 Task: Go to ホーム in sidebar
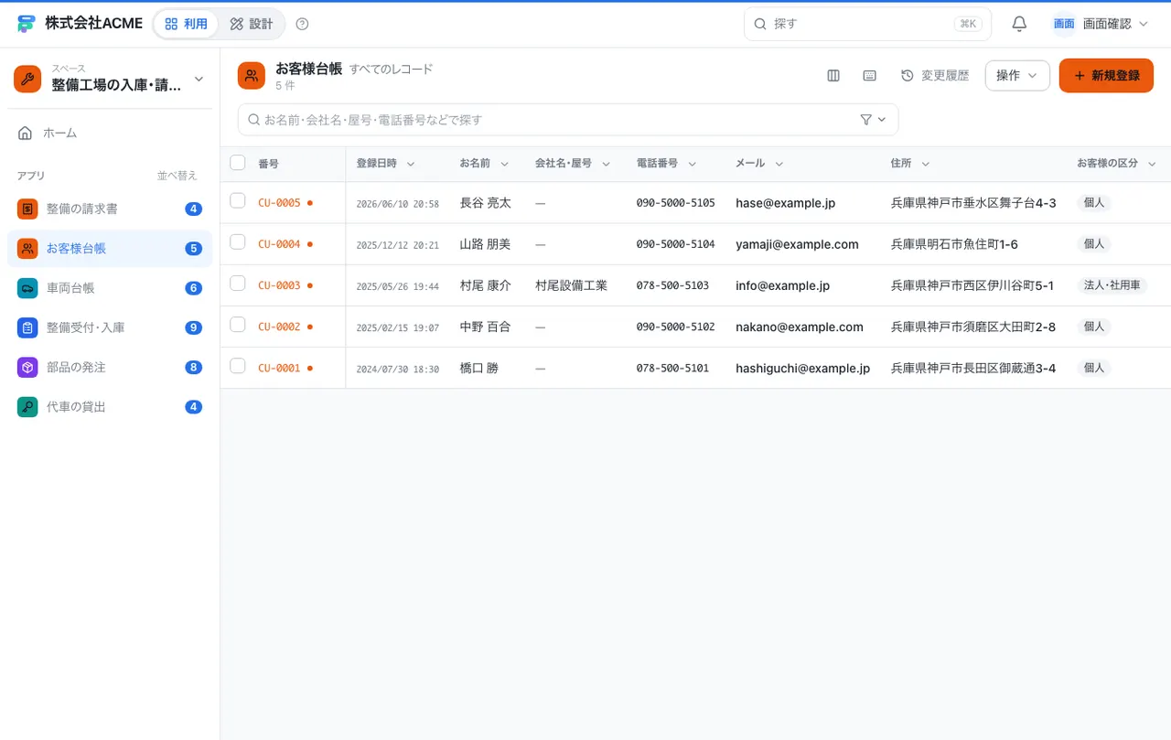point(110,134)
